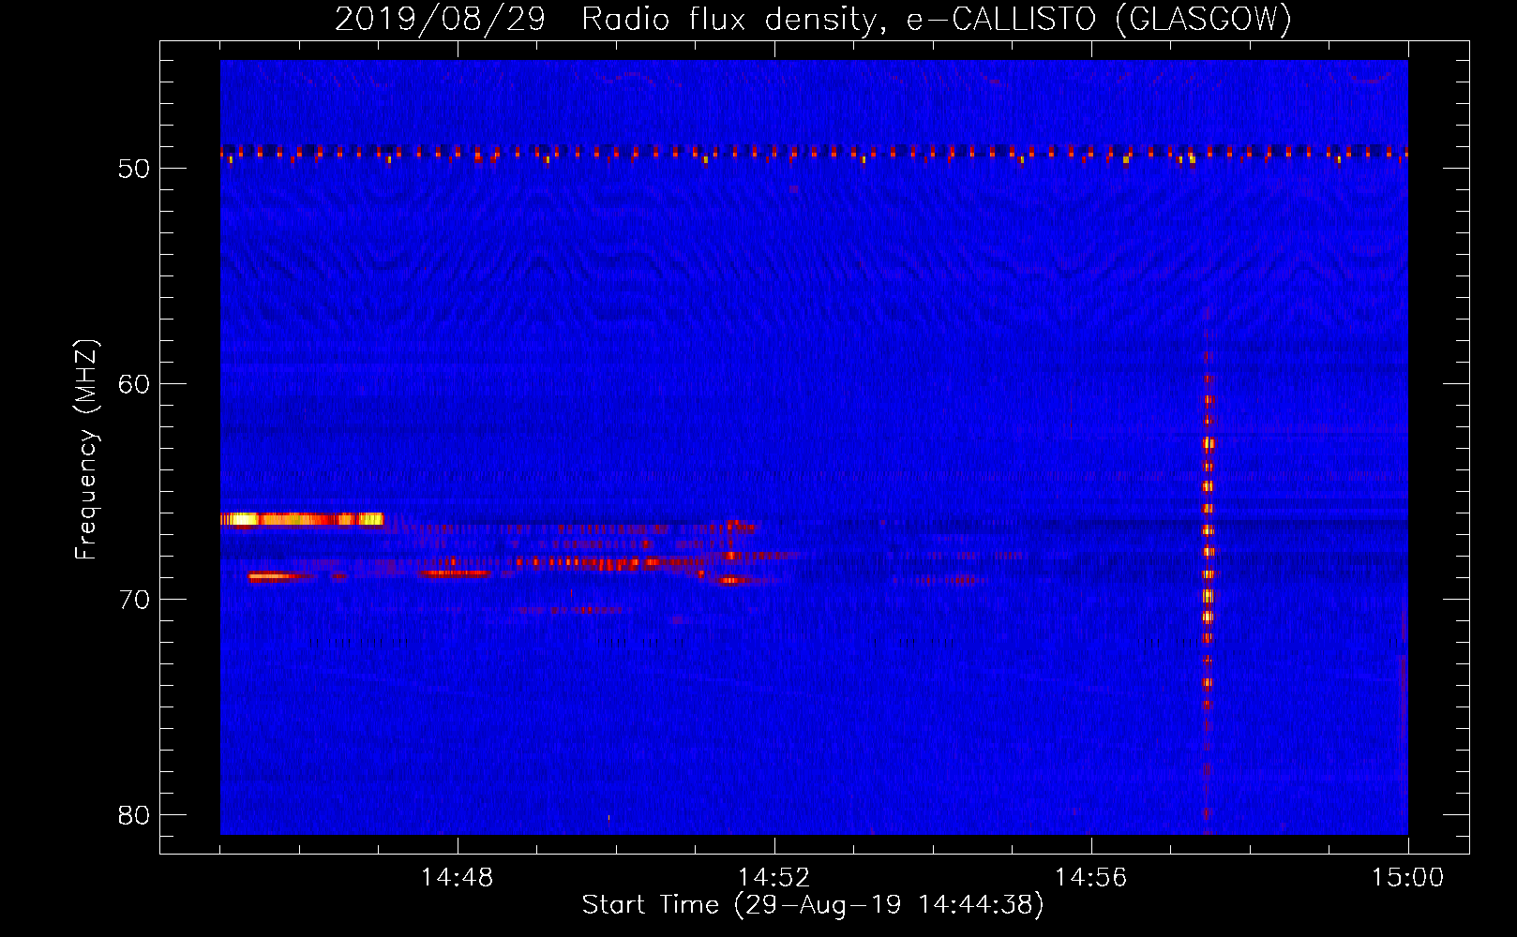Click the vertical broadband burst near 14:57
This screenshot has height=937, width=1517.
[x=1208, y=572]
